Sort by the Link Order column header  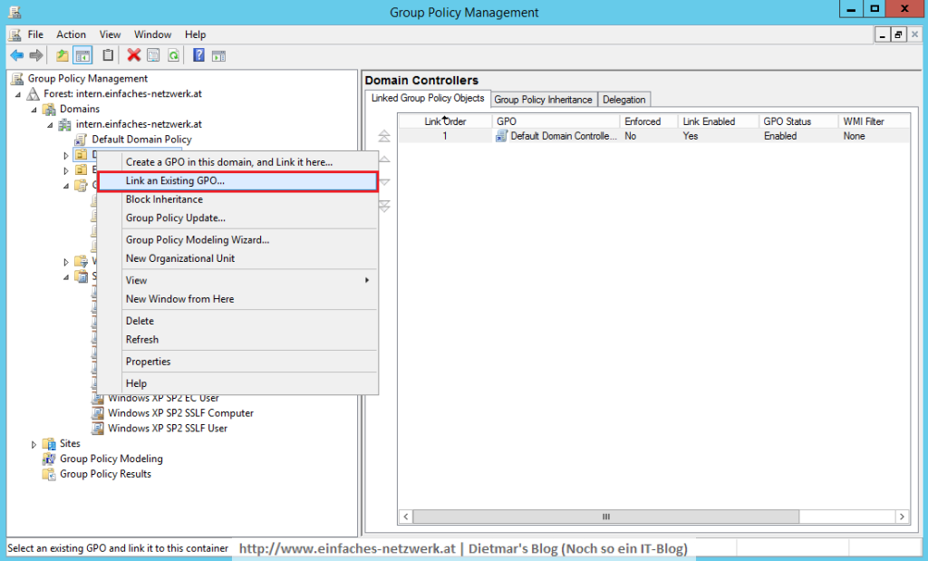point(445,121)
